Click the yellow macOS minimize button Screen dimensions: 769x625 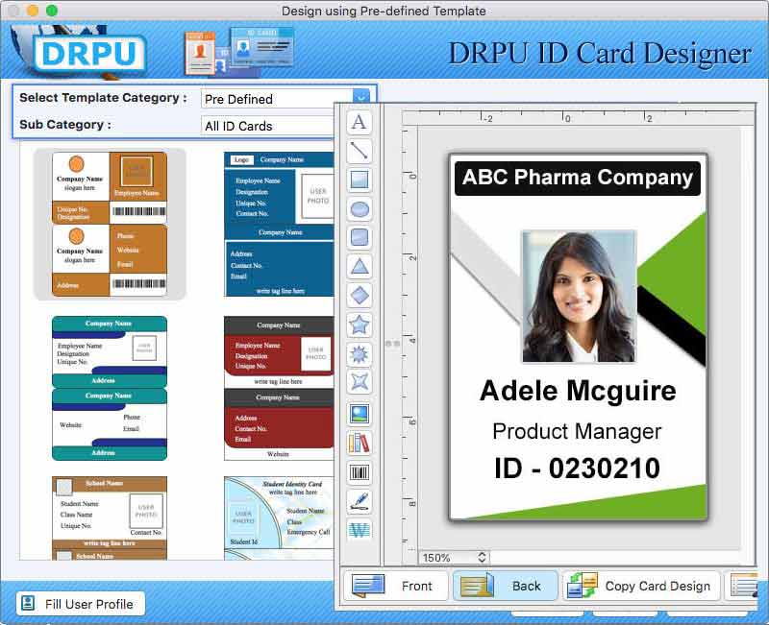point(33,11)
